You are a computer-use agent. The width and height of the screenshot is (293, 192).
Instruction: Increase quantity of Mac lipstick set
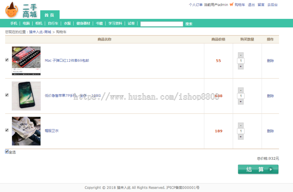tap(241, 66)
